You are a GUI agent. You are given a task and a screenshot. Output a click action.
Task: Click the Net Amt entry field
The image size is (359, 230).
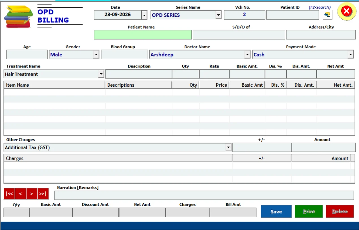point(336,74)
